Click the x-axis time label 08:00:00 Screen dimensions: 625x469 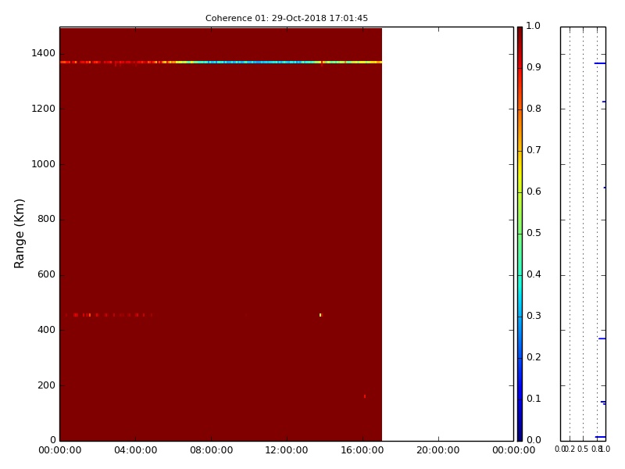coord(211,451)
